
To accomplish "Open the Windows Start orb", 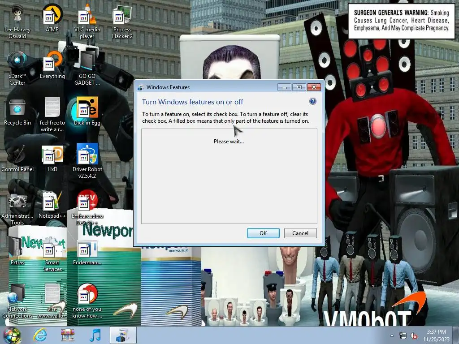I will point(12,335).
